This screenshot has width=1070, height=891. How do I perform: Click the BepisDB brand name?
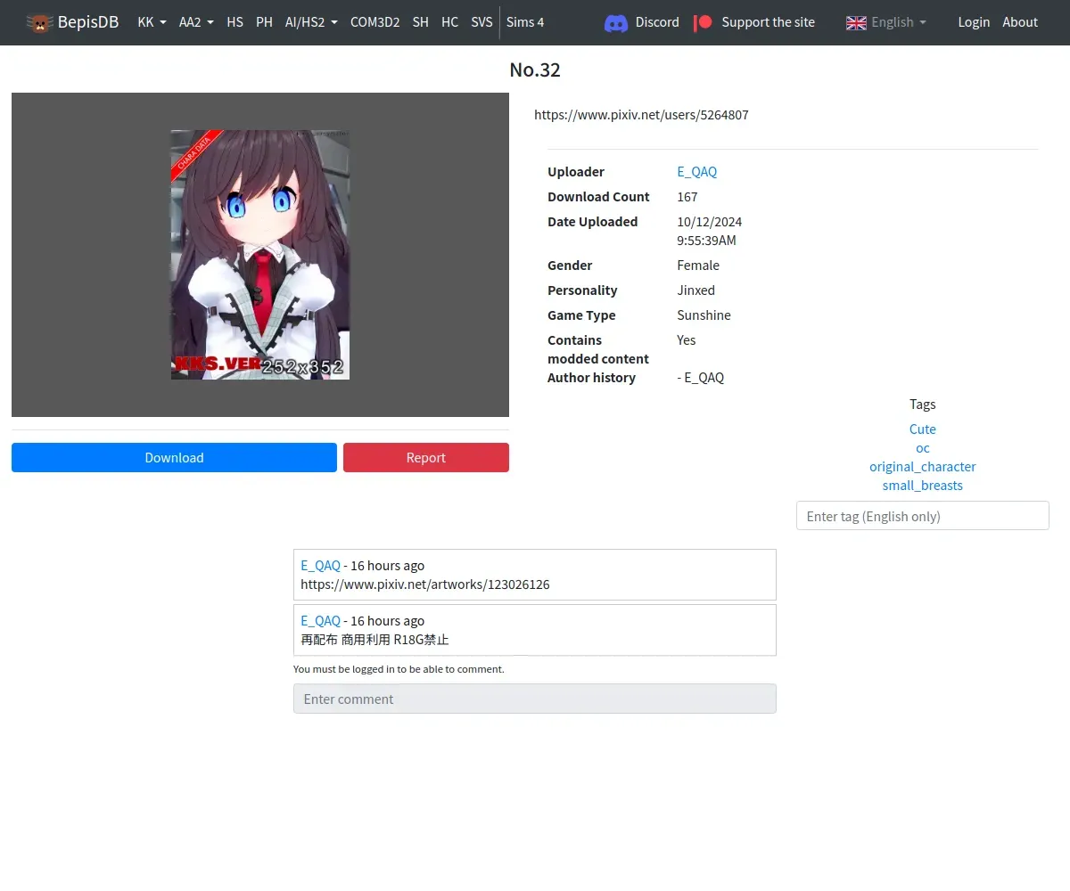tap(88, 22)
